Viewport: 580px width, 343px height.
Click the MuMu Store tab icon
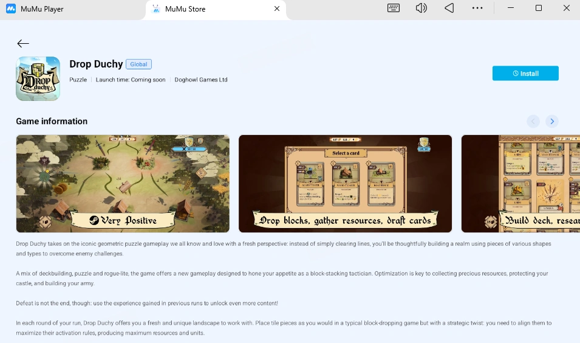[x=156, y=9]
